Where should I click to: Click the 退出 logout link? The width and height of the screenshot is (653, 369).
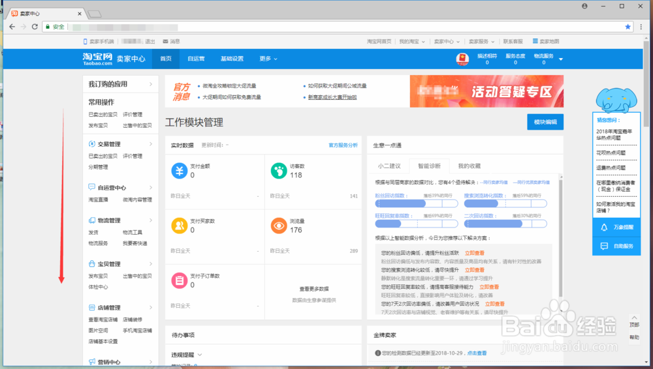[150, 42]
